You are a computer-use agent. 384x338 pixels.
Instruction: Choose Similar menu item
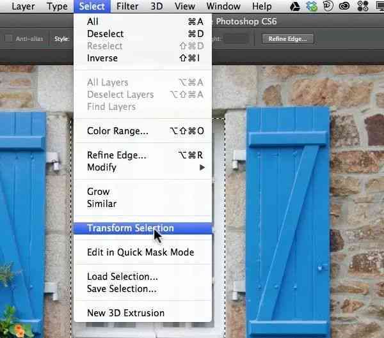coord(143,204)
